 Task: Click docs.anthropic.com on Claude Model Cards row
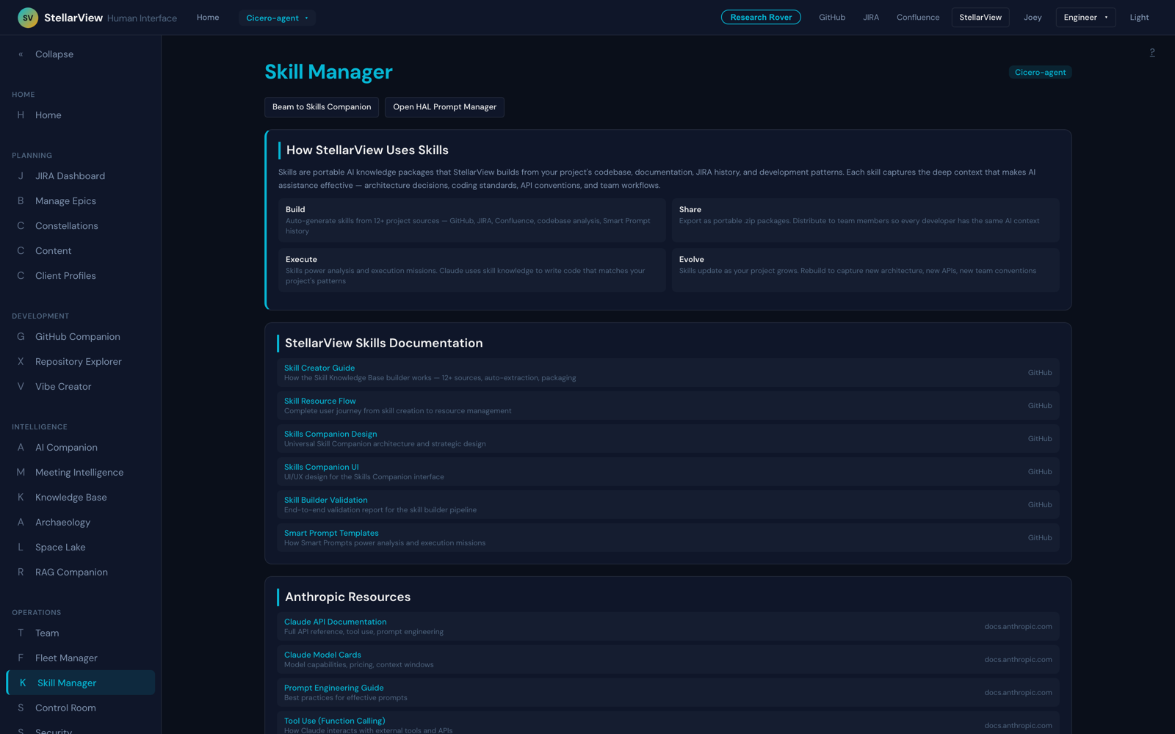click(1018, 660)
